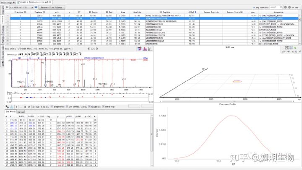The image size is (302, 170).
Task: Switch to the Start Page tab
Action: pos(7,3)
